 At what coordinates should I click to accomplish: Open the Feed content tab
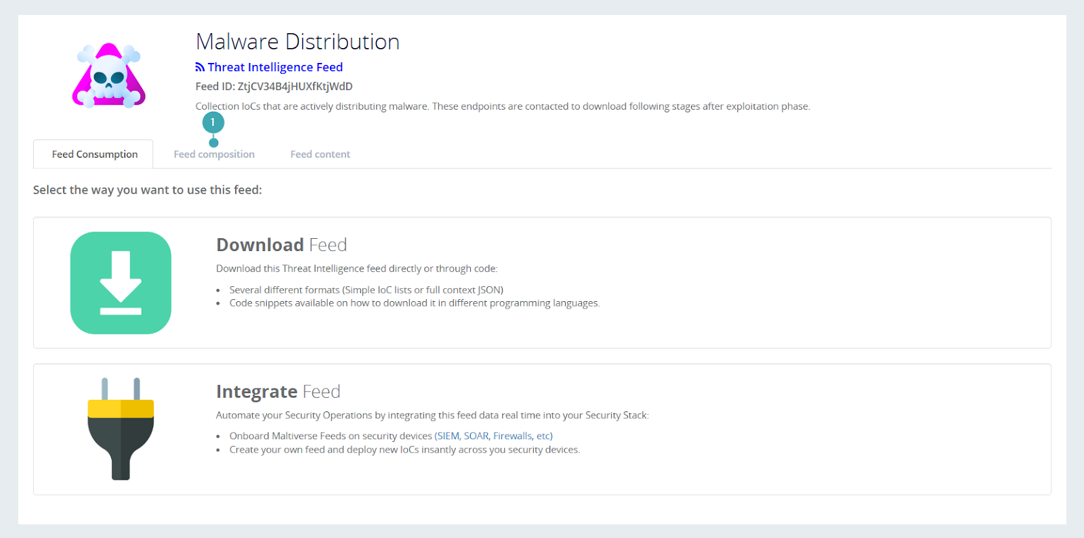coord(320,154)
